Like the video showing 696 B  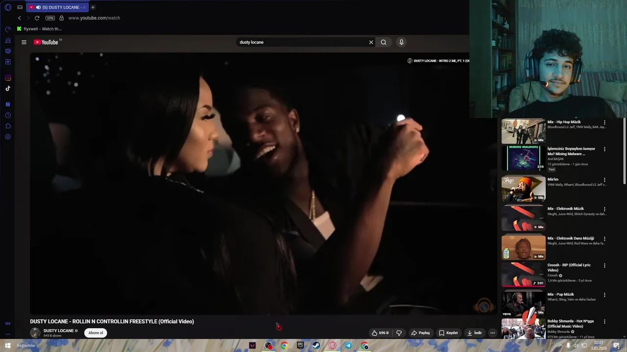[x=380, y=333]
